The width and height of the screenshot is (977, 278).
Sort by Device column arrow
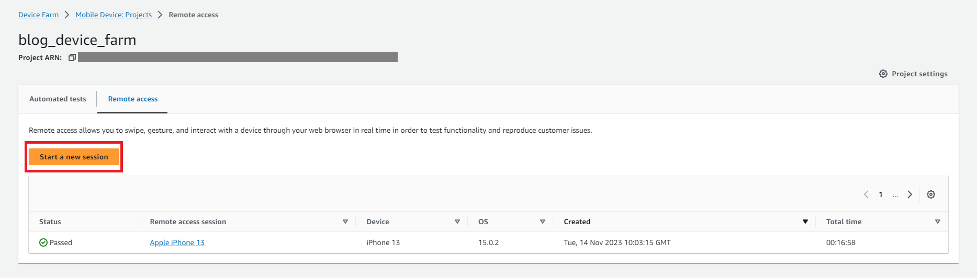pos(457,222)
